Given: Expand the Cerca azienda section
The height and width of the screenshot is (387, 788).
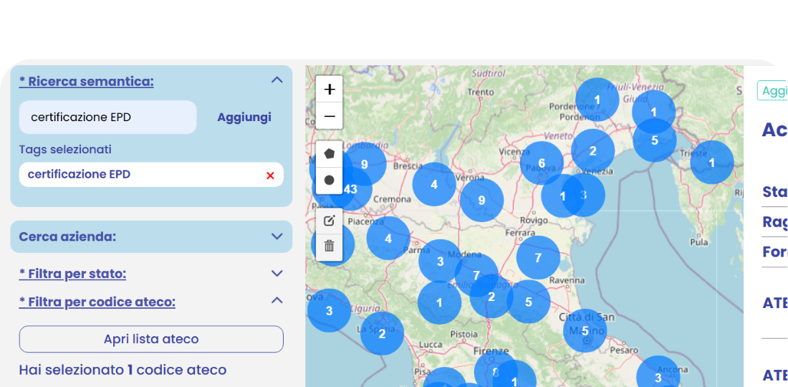Looking at the screenshot, I should (x=277, y=236).
